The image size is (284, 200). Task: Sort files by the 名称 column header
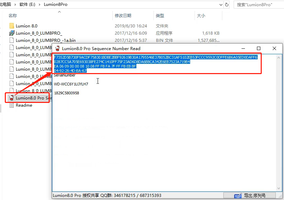coord(13,15)
